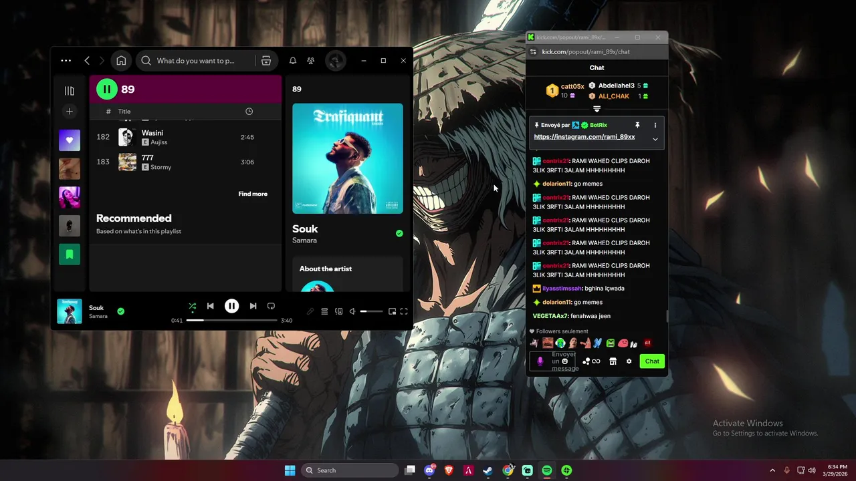
Task: Open site settings icon in Kick address bar
Action: click(x=533, y=52)
